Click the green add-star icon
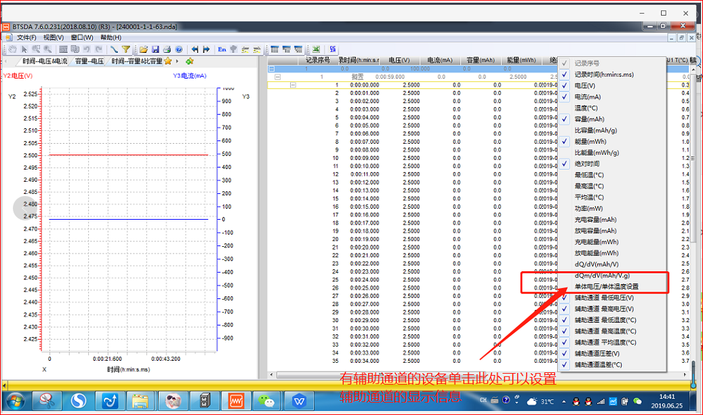The width and height of the screenshot is (703, 415). click(189, 61)
